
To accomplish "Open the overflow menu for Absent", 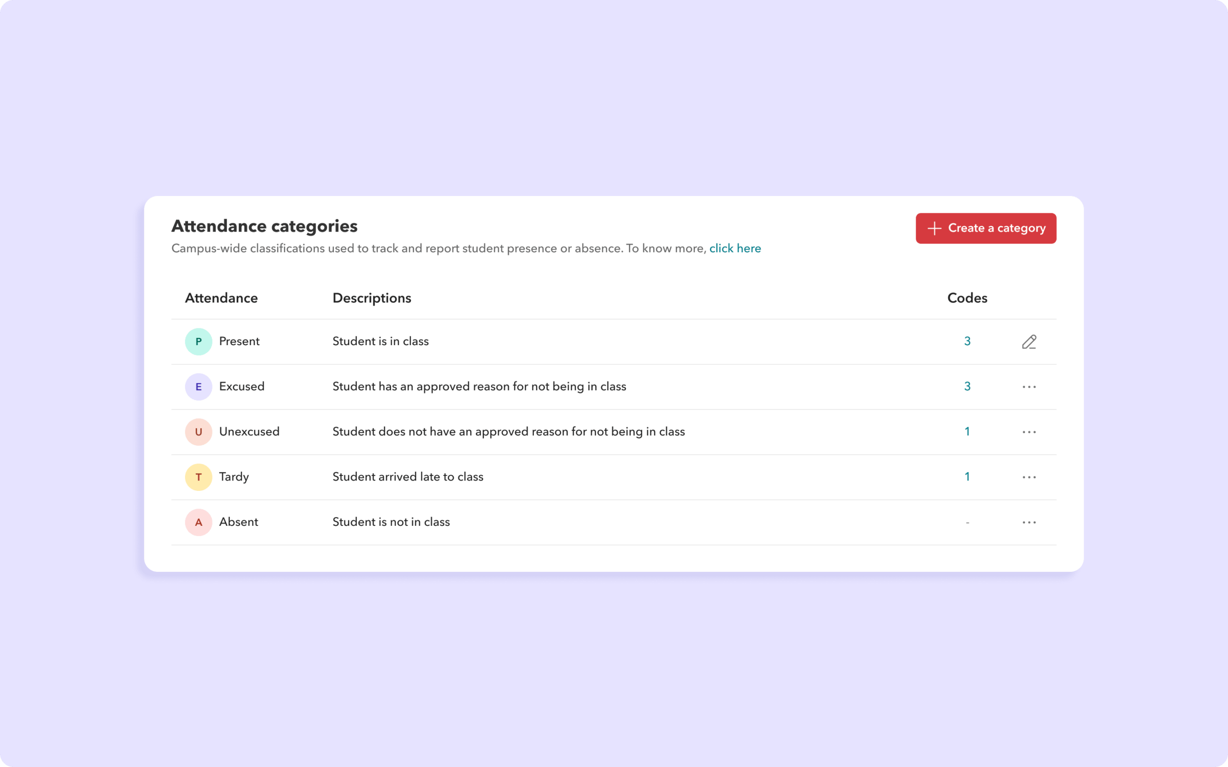I will 1029,522.
